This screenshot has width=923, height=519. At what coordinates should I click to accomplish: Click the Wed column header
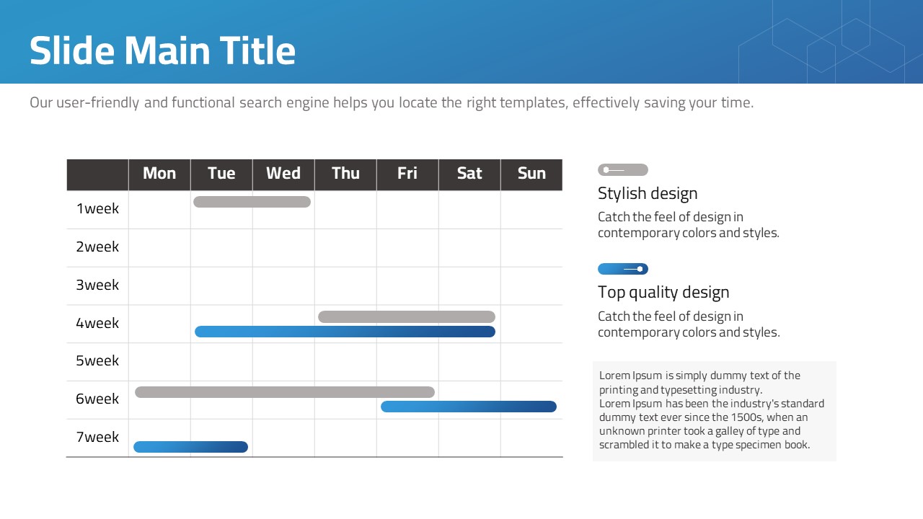[283, 174]
